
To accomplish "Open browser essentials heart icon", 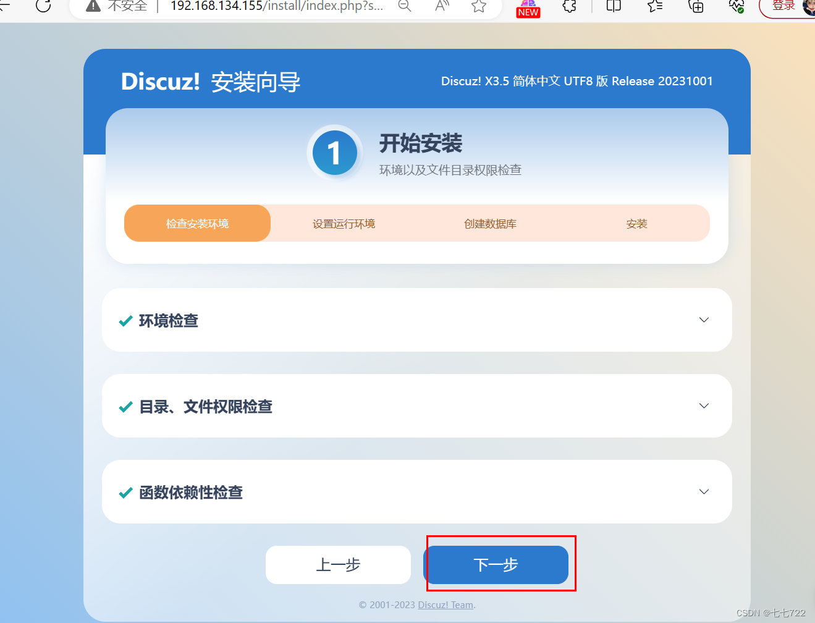I will [737, 6].
